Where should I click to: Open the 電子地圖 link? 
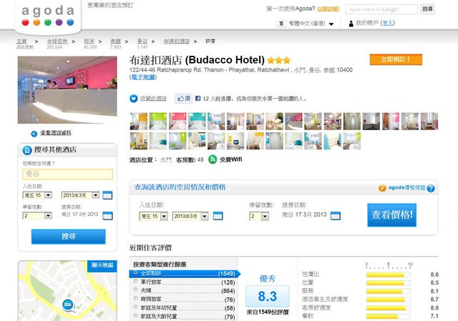[143, 77]
